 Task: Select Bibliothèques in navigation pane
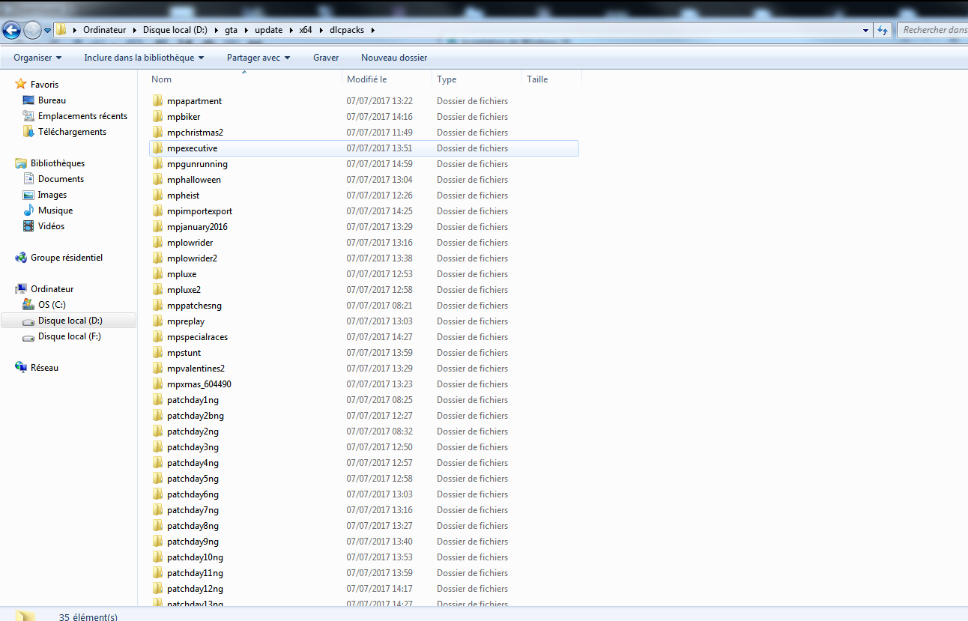[x=57, y=163]
